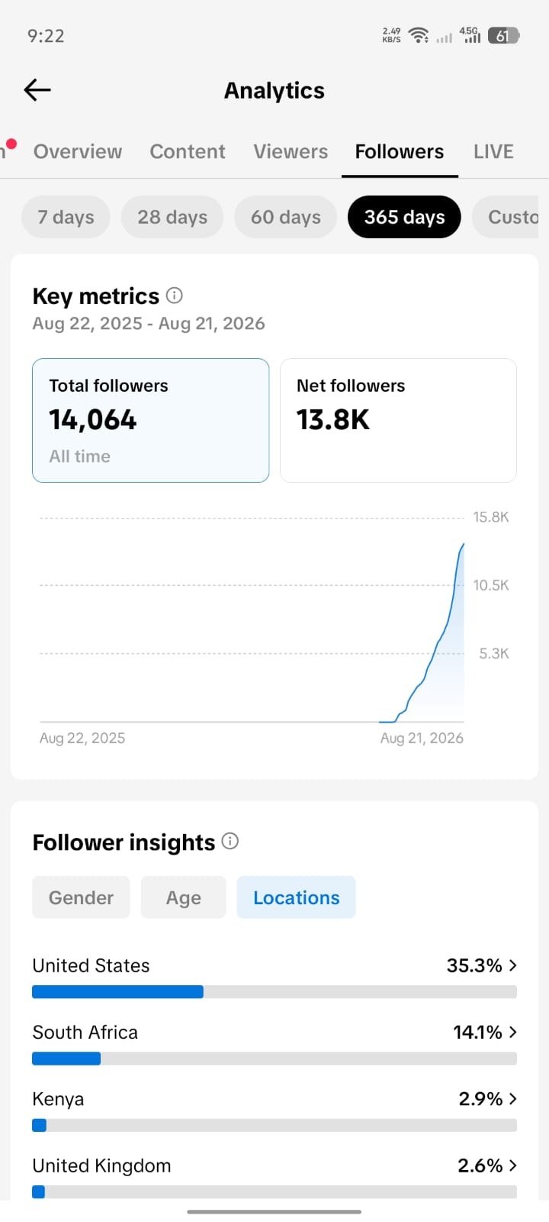Expand United Kingdom location details chevron
This screenshot has height=1222, width=549.
512,1165
